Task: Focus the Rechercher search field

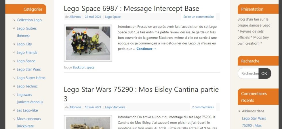Action: (x=248, y=73)
